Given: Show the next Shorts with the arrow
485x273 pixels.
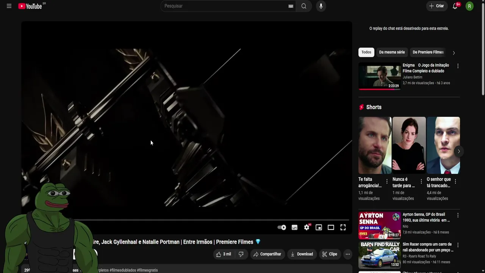Looking at the screenshot, I should pyautogui.click(x=458, y=151).
